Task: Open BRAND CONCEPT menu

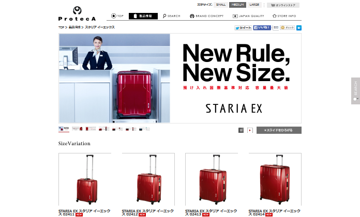Action: tap(206, 16)
